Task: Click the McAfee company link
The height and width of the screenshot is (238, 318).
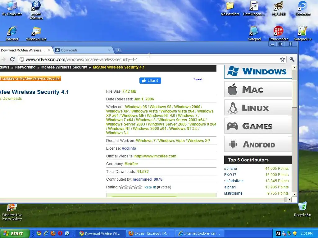Action: 131,164
